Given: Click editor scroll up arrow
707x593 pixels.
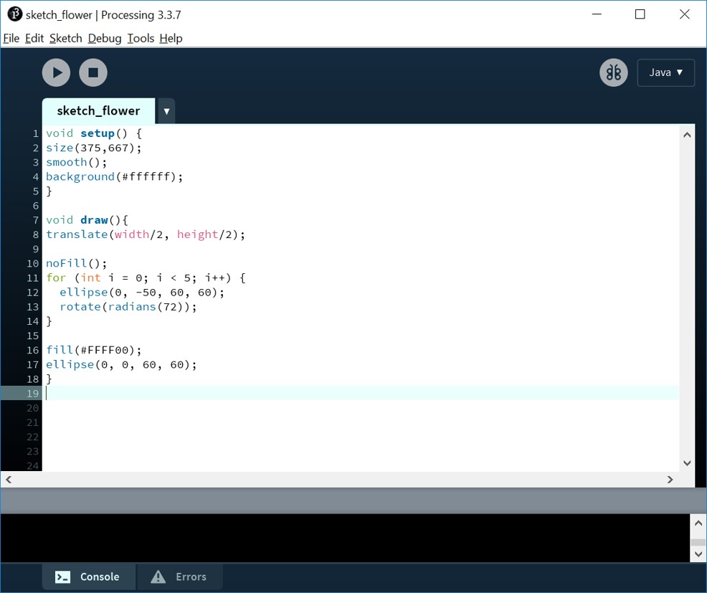Looking at the screenshot, I should 687,135.
